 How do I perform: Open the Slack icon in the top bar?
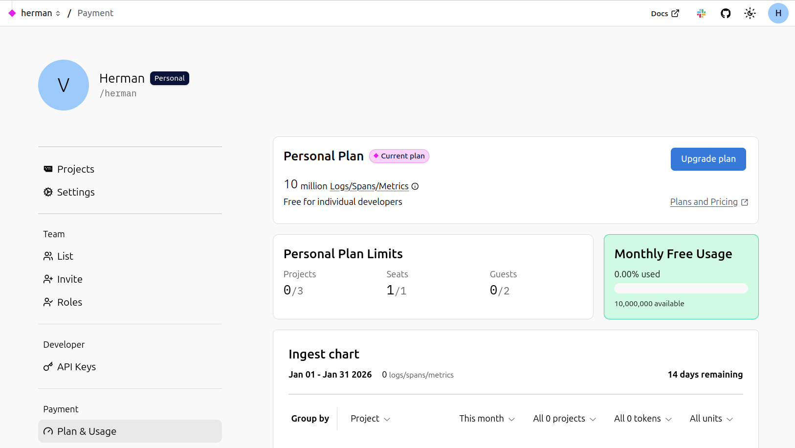[702, 13]
